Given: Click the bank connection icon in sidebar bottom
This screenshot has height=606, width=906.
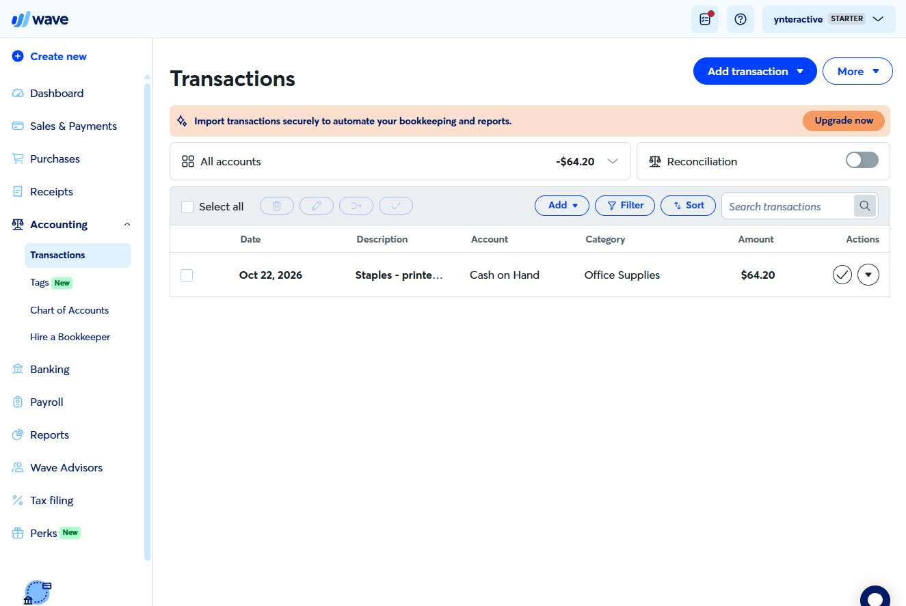Looking at the screenshot, I should click(x=38, y=592).
